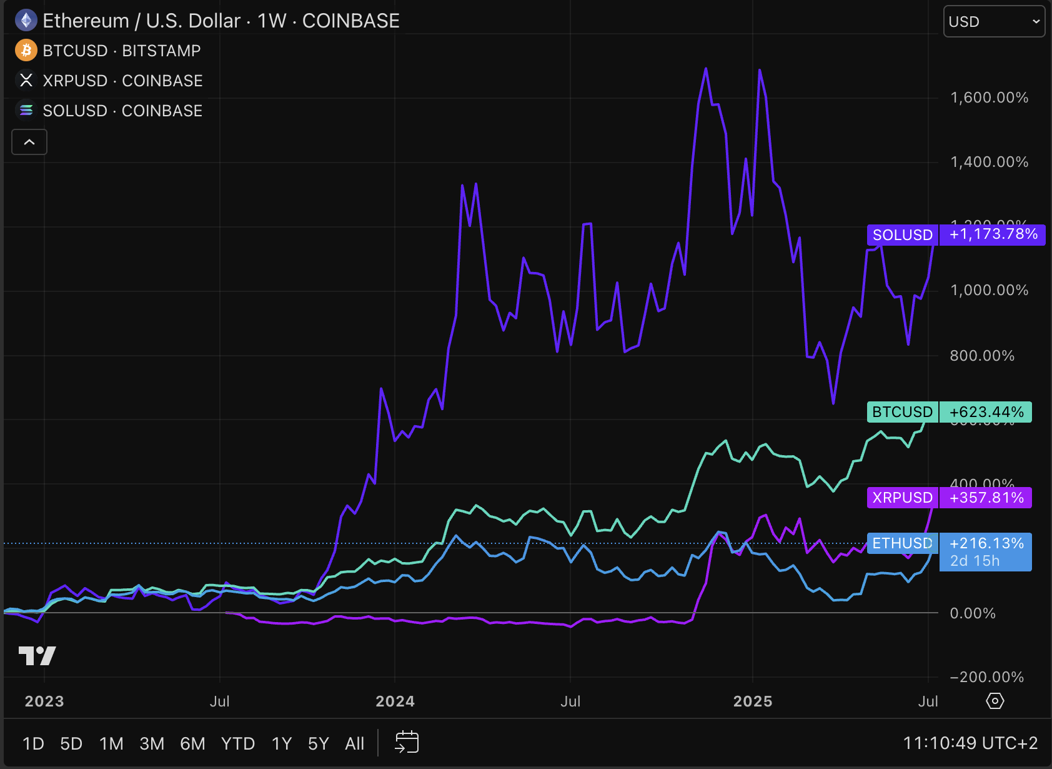Select the 1D time range
Screen dimensions: 1052x769
pos(33,743)
